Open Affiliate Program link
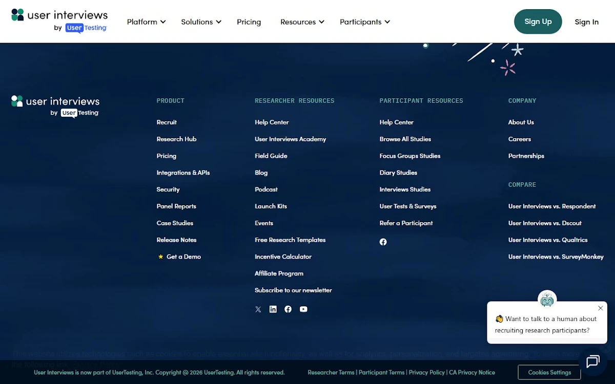The width and height of the screenshot is (615, 384). click(x=279, y=273)
